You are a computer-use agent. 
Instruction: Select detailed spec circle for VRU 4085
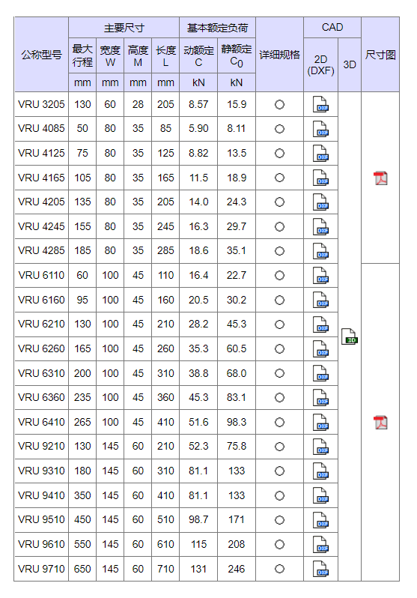279,129
